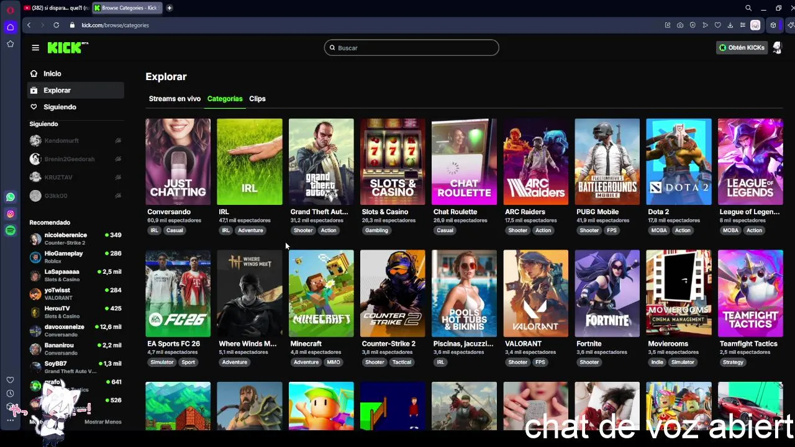Open the tab search magnifier icon

click(748, 8)
